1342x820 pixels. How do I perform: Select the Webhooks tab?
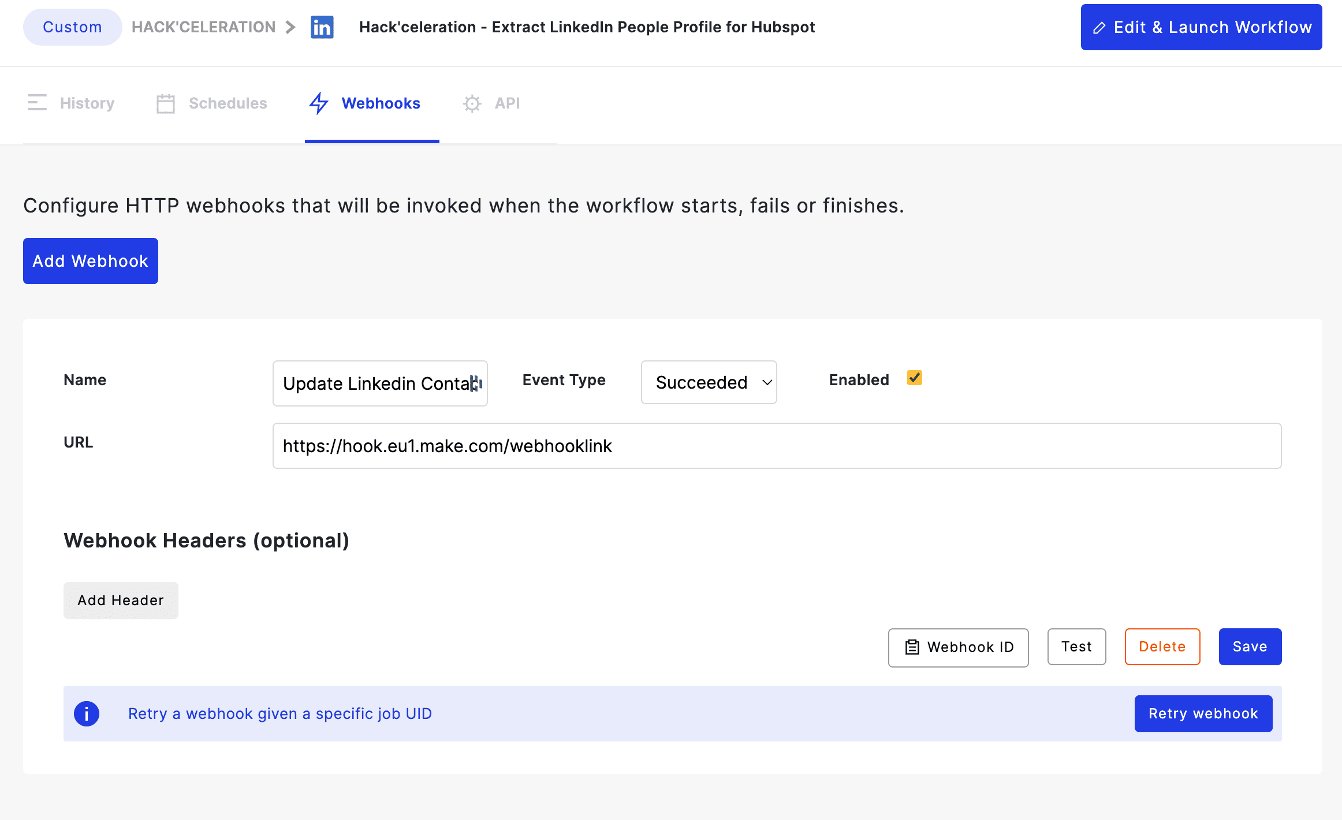pyautogui.click(x=372, y=103)
